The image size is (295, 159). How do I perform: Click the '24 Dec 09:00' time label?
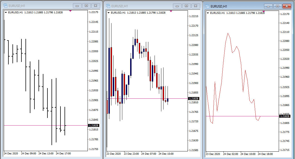click(28, 153)
